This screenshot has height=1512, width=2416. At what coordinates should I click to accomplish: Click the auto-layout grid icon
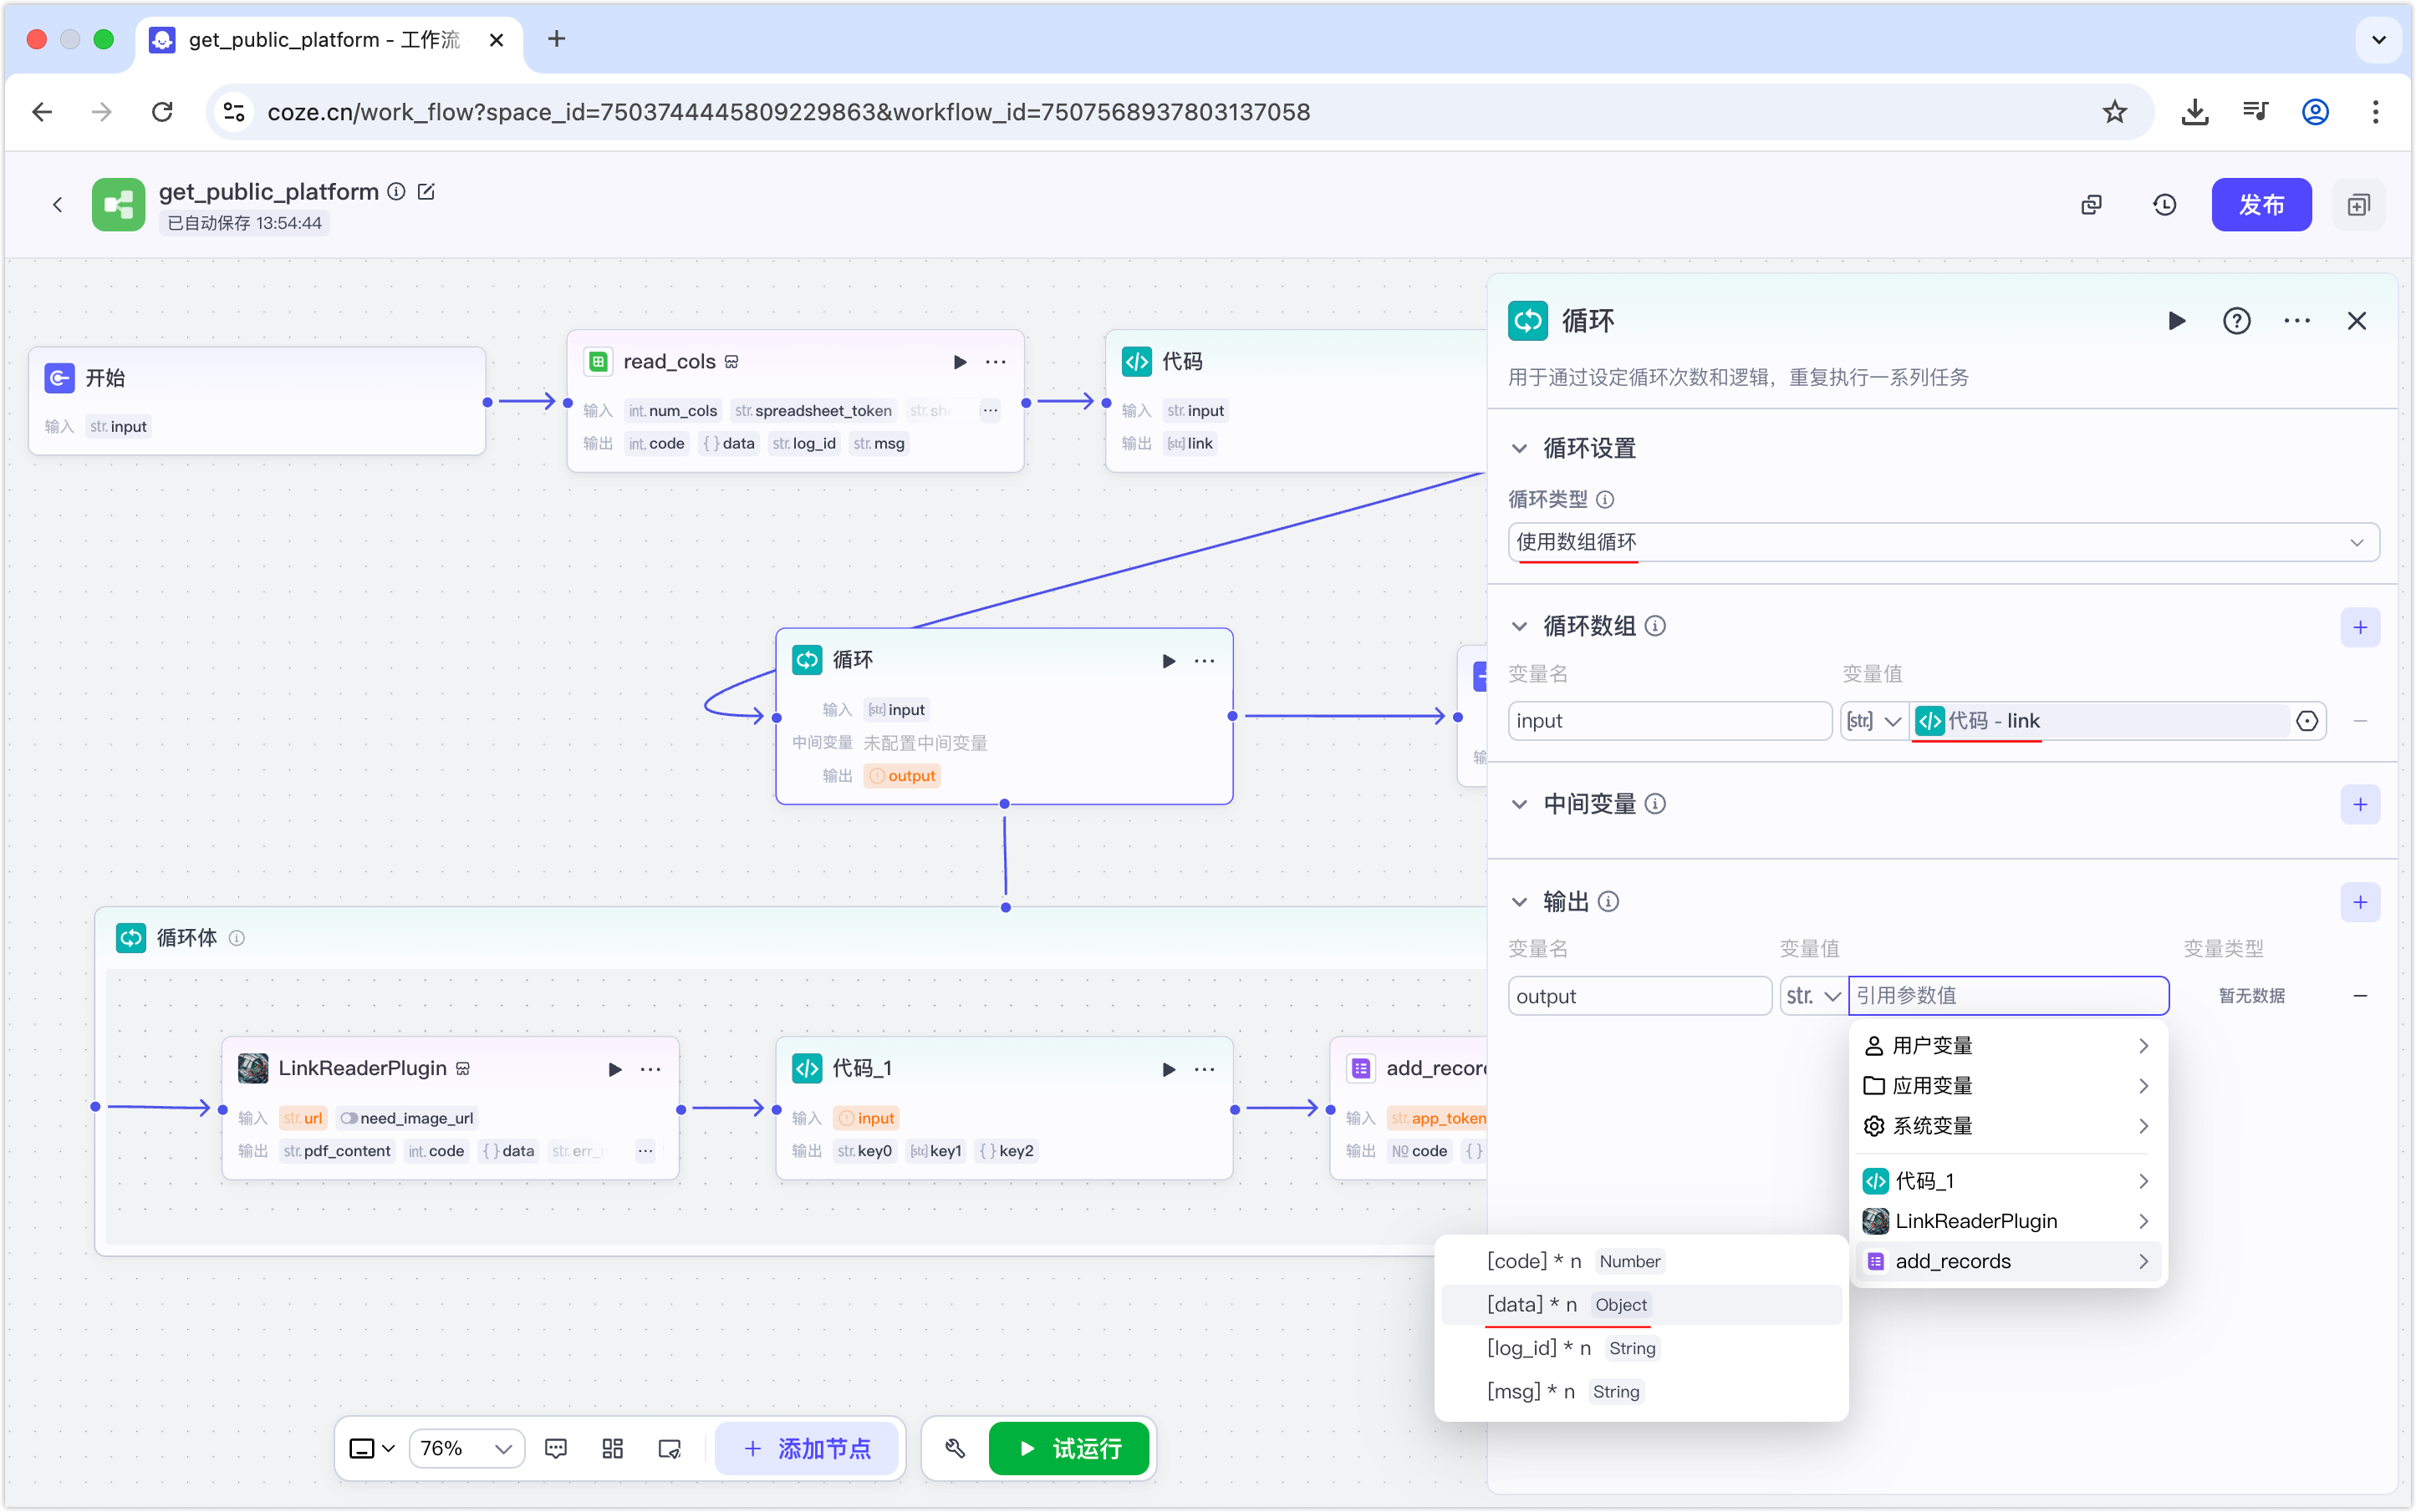pos(613,1448)
